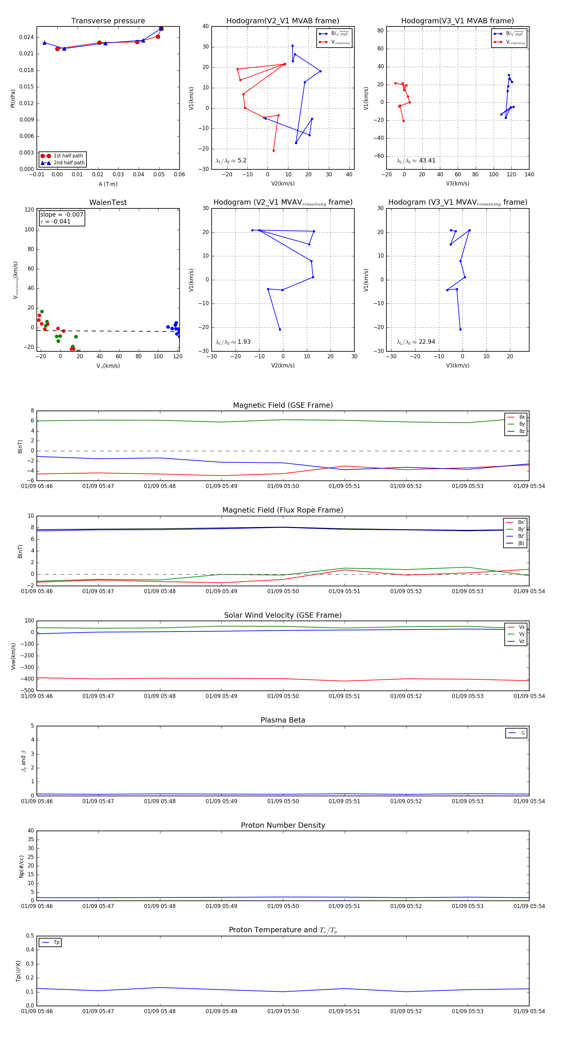Click 'V remaining' legend in V3_V1 MVAB hodogram

click(x=509, y=42)
